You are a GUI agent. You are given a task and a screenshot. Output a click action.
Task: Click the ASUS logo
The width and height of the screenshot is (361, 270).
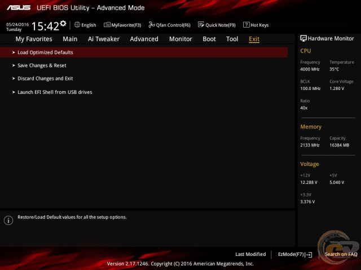tap(19, 8)
